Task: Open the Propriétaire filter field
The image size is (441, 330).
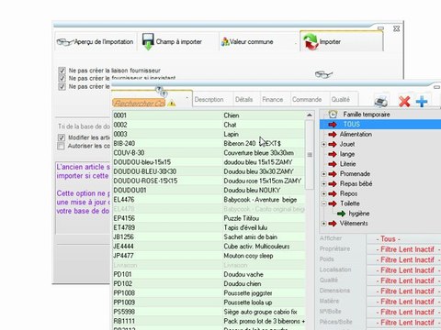Action: coord(403,249)
